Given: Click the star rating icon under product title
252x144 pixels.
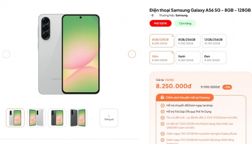Looking at the screenshot, I should pyautogui.click(x=150, y=15).
